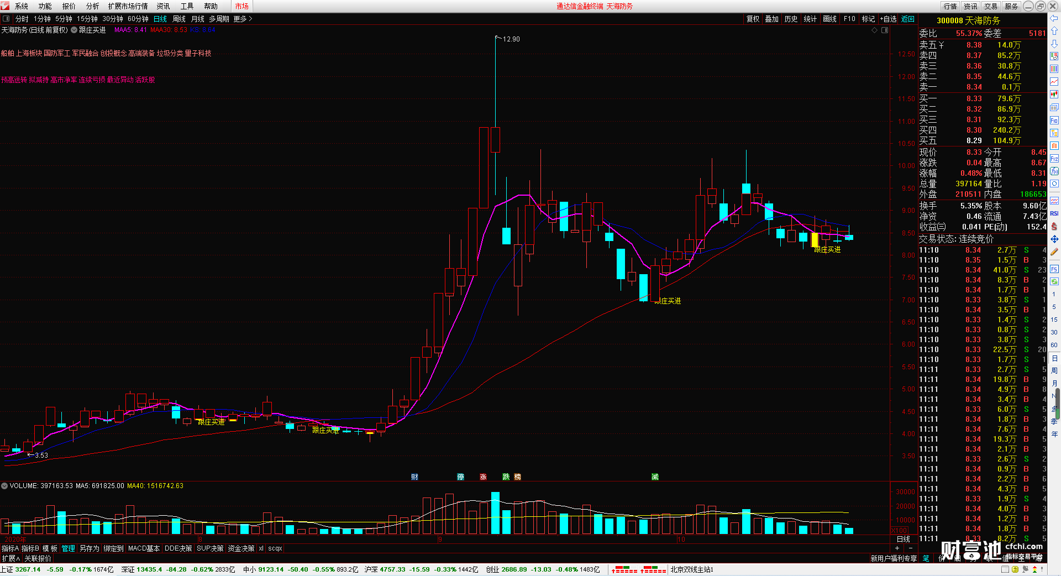1061x576 pixels.
Task: Click the 涨 marker below the chart
Action: (x=483, y=476)
